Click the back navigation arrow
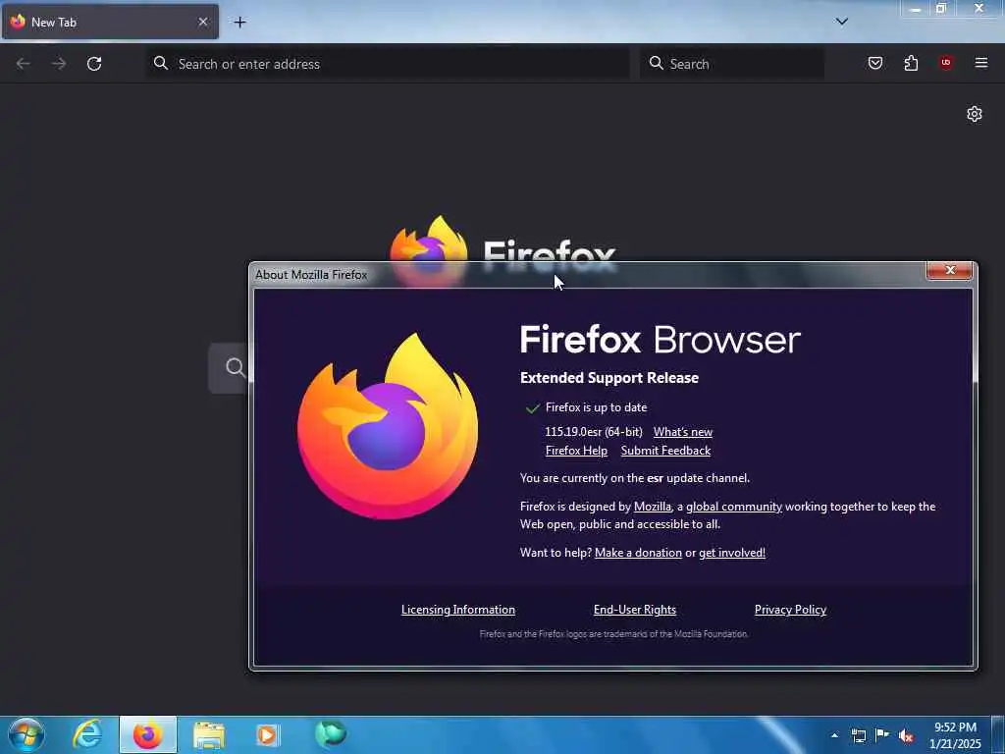 (24, 64)
